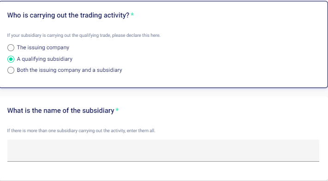Click the green asterisk beside the trading activity question
This screenshot has width=328, height=181.
point(132,15)
